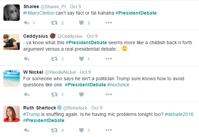This screenshot has width=199, height=137.
Task: Reply to W Nickel's tweet
Action: tap(27, 95)
